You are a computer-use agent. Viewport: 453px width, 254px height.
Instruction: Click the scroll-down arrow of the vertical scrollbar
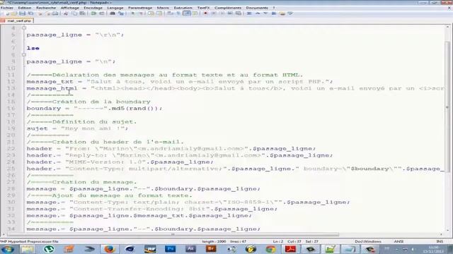[x=447, y=230]
